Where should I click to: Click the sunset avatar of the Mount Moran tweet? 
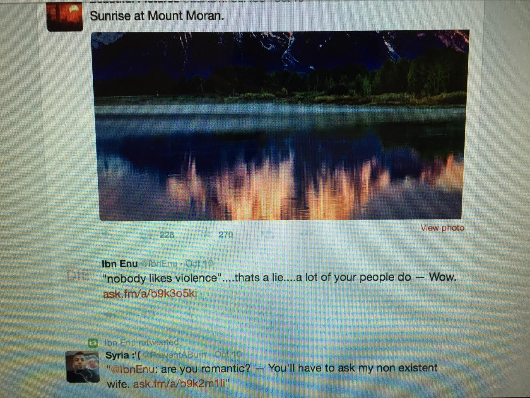tap(65, 16)
